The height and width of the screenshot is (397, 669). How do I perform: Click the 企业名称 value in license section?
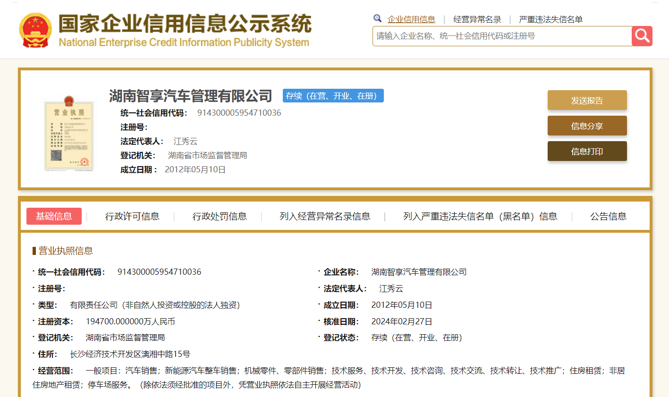(x=419, y=272)
